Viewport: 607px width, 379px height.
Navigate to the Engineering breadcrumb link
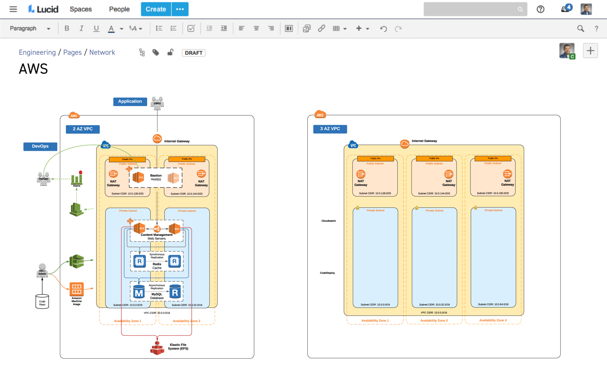37,52
